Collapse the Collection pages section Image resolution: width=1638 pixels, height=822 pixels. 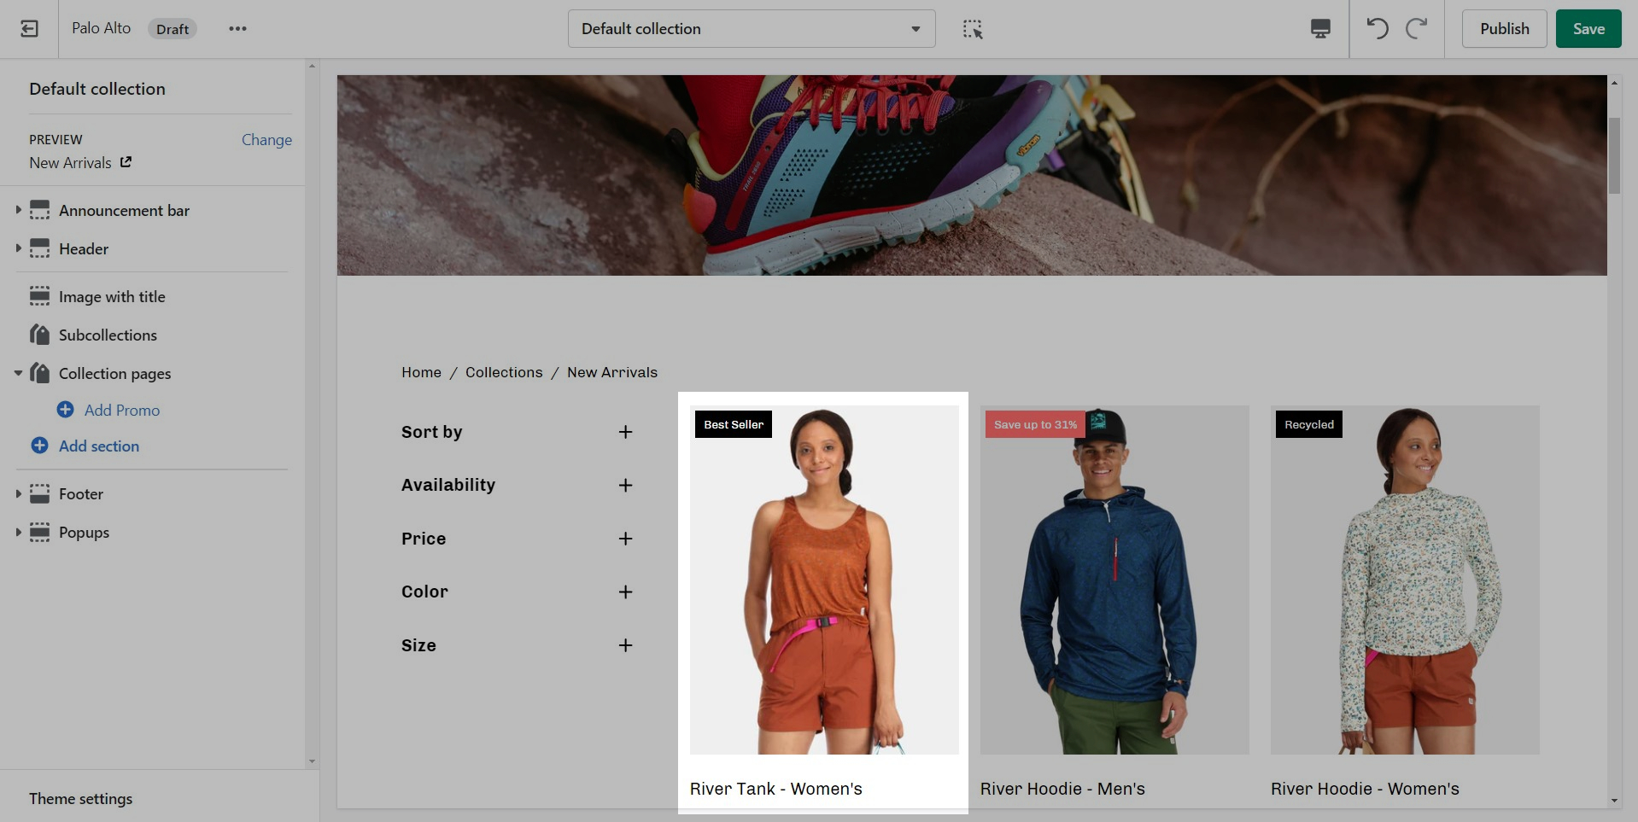(x=18, y=373)
